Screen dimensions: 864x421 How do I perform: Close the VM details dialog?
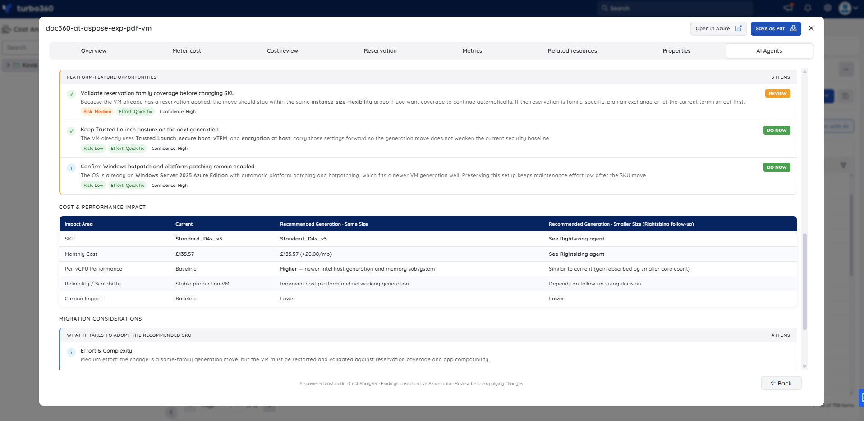click(811, 28)
